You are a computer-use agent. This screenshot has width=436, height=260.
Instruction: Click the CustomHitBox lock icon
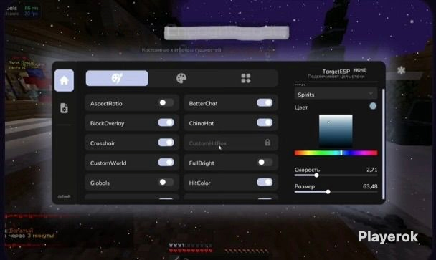(267, 143)
